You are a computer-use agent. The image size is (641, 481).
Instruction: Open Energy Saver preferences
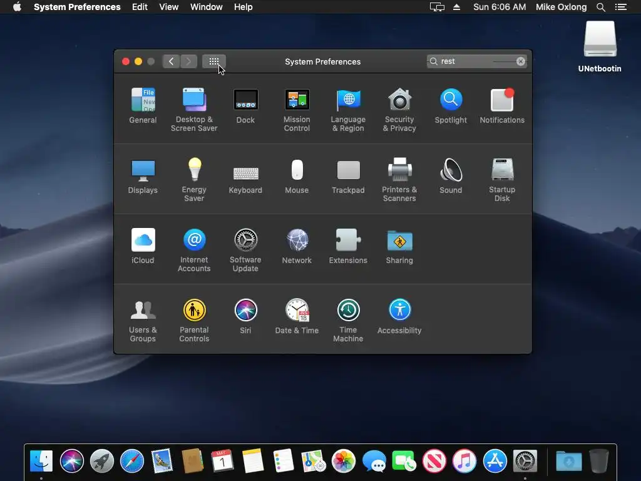(x=194, y=180)
